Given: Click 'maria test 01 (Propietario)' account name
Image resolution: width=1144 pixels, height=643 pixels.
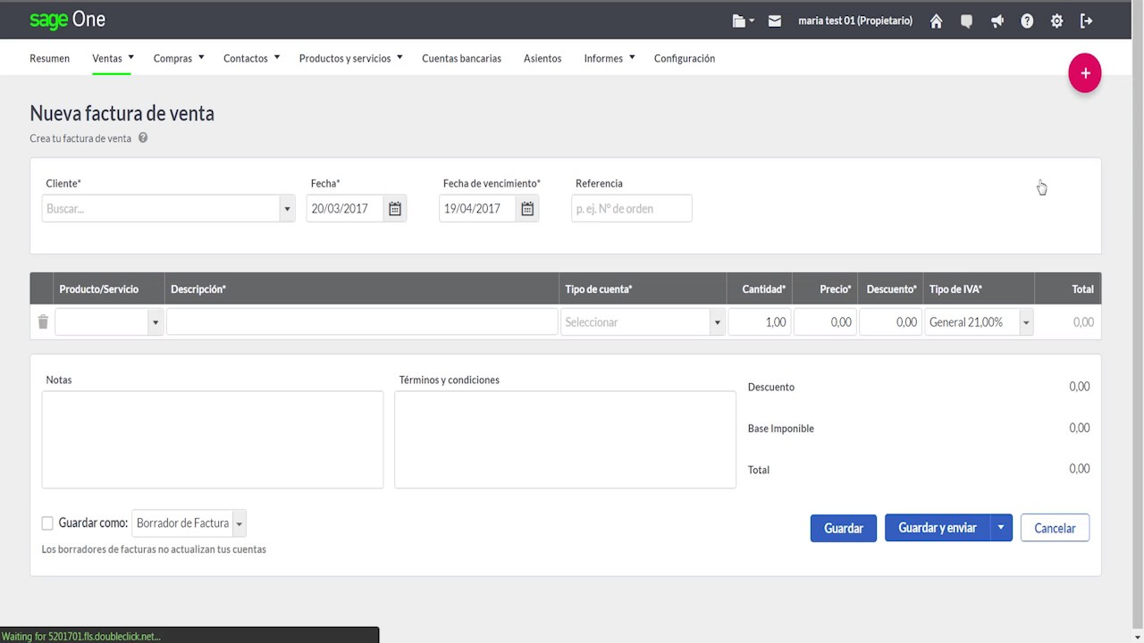Looking at the screenshot, I should [x=855, y=21].
